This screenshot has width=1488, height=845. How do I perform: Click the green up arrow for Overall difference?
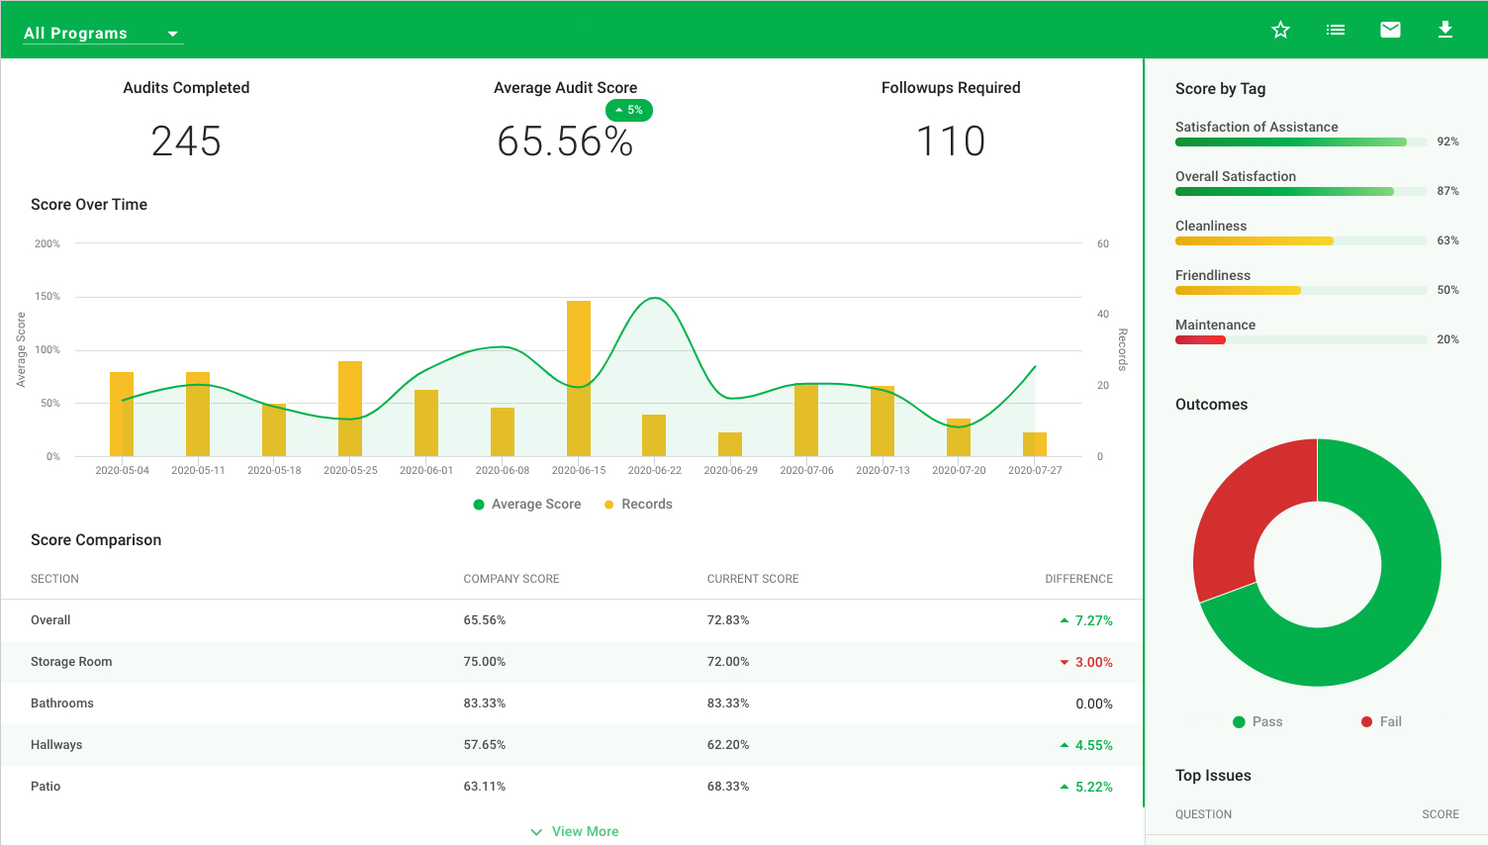click(x=1065, y=620)
